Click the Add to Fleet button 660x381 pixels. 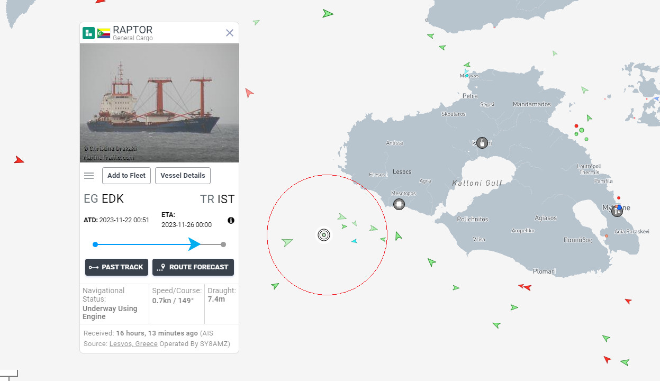click(x=126, y=176)
